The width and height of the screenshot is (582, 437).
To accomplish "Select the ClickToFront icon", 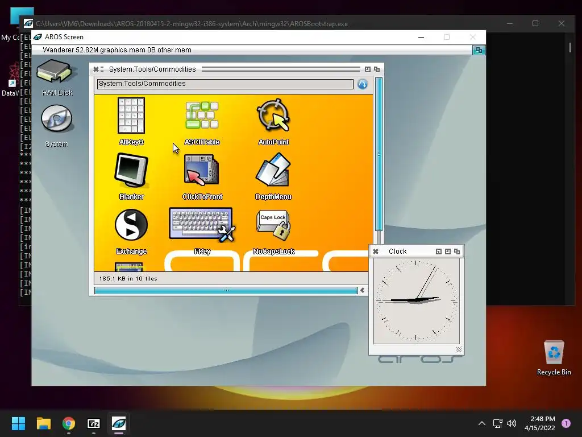I will point(202,171).
